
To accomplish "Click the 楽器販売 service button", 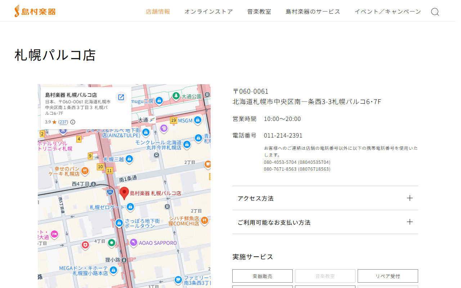I will pos(263,276).
